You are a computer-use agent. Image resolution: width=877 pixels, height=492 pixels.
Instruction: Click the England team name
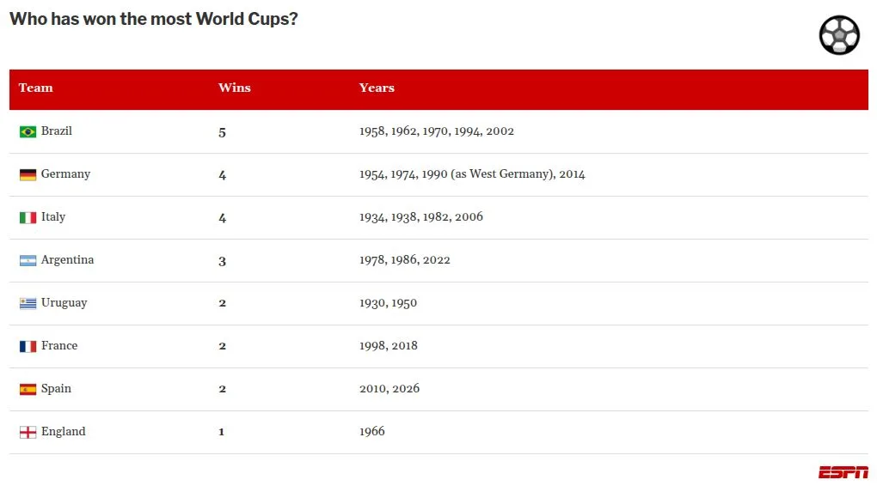pos(64,432)
